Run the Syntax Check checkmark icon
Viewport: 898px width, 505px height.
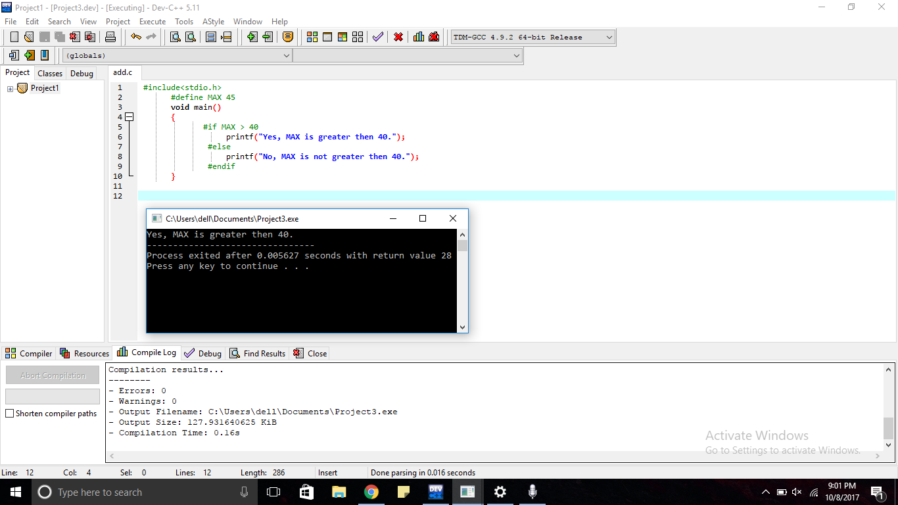point(378,37)
